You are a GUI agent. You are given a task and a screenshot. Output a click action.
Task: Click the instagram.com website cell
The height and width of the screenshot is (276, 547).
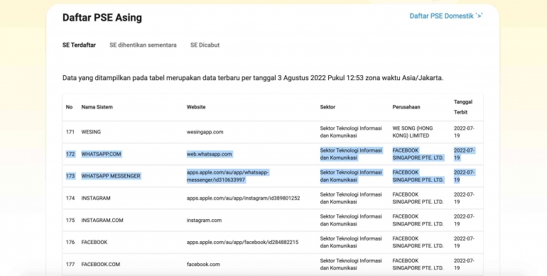(x=204, y=220)
